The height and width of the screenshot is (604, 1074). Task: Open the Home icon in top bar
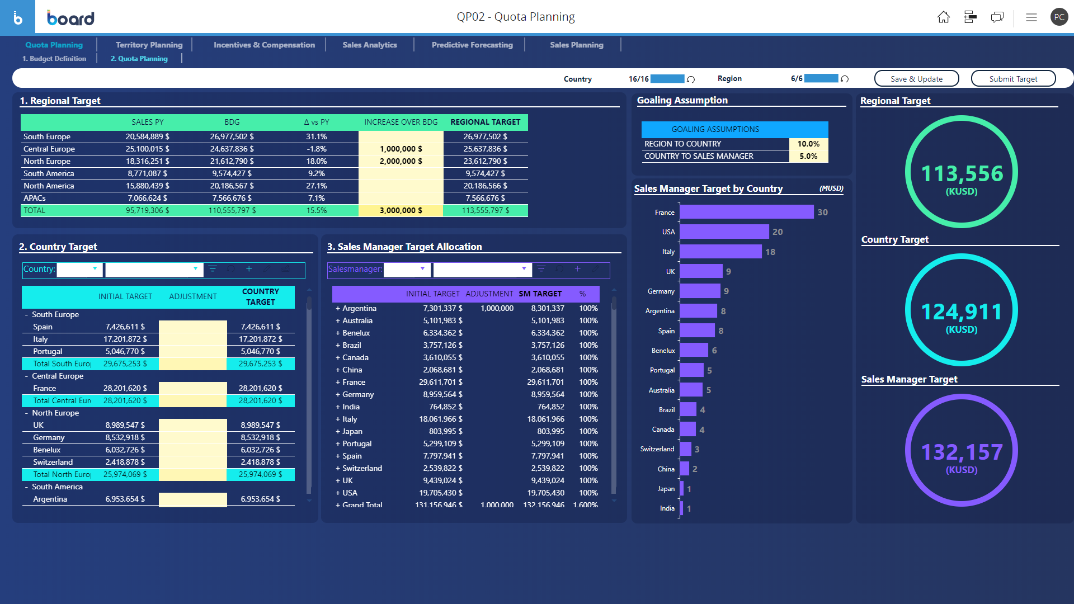click(944, 17)
